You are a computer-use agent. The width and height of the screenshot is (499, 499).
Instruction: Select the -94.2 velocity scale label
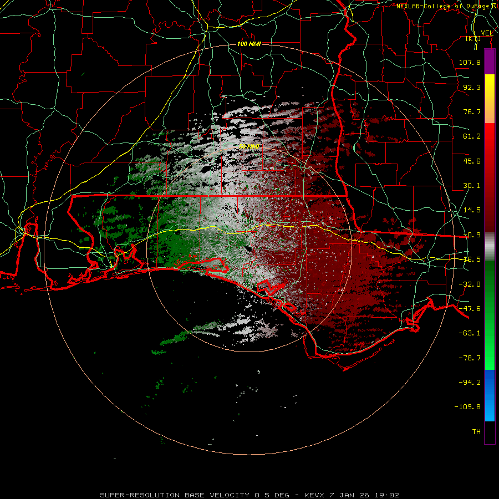click(x=470, y=382)
